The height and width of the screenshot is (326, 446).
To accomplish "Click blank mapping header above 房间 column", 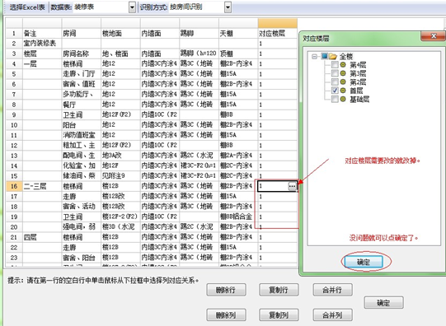I will pyautogui.click(x=82, y=23).
